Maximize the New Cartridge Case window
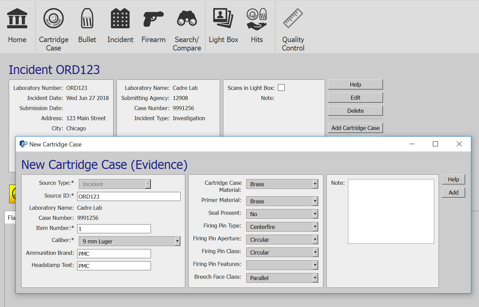479x307 pixels. (435, 144)
